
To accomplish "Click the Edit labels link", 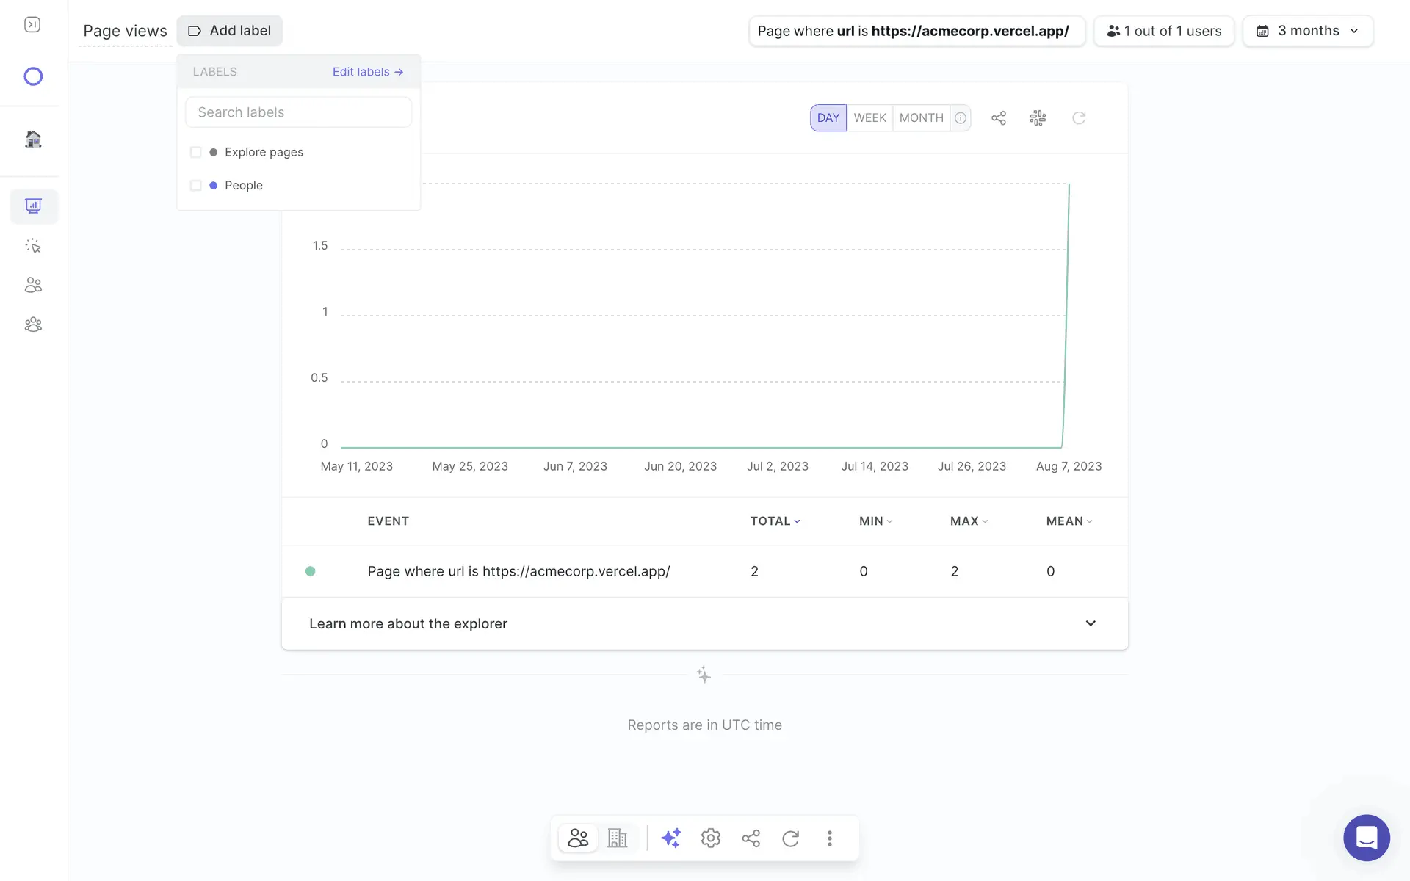I will (x=367, y=72).
